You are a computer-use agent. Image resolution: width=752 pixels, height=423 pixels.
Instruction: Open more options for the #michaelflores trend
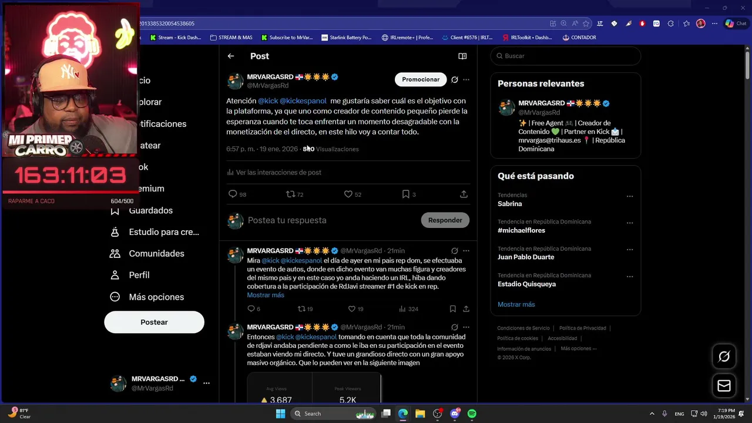point(630,223)
